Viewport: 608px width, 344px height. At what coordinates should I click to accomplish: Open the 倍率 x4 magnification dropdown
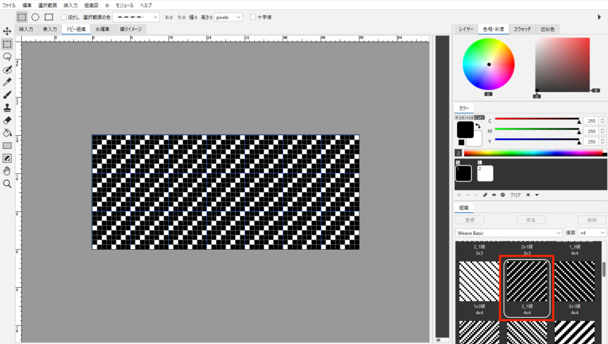[x=593, y=233]
